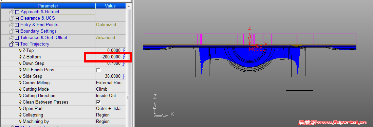Click the group icon beside Tool Trajectory
373x127 pixels.
(x=12, y=44)
